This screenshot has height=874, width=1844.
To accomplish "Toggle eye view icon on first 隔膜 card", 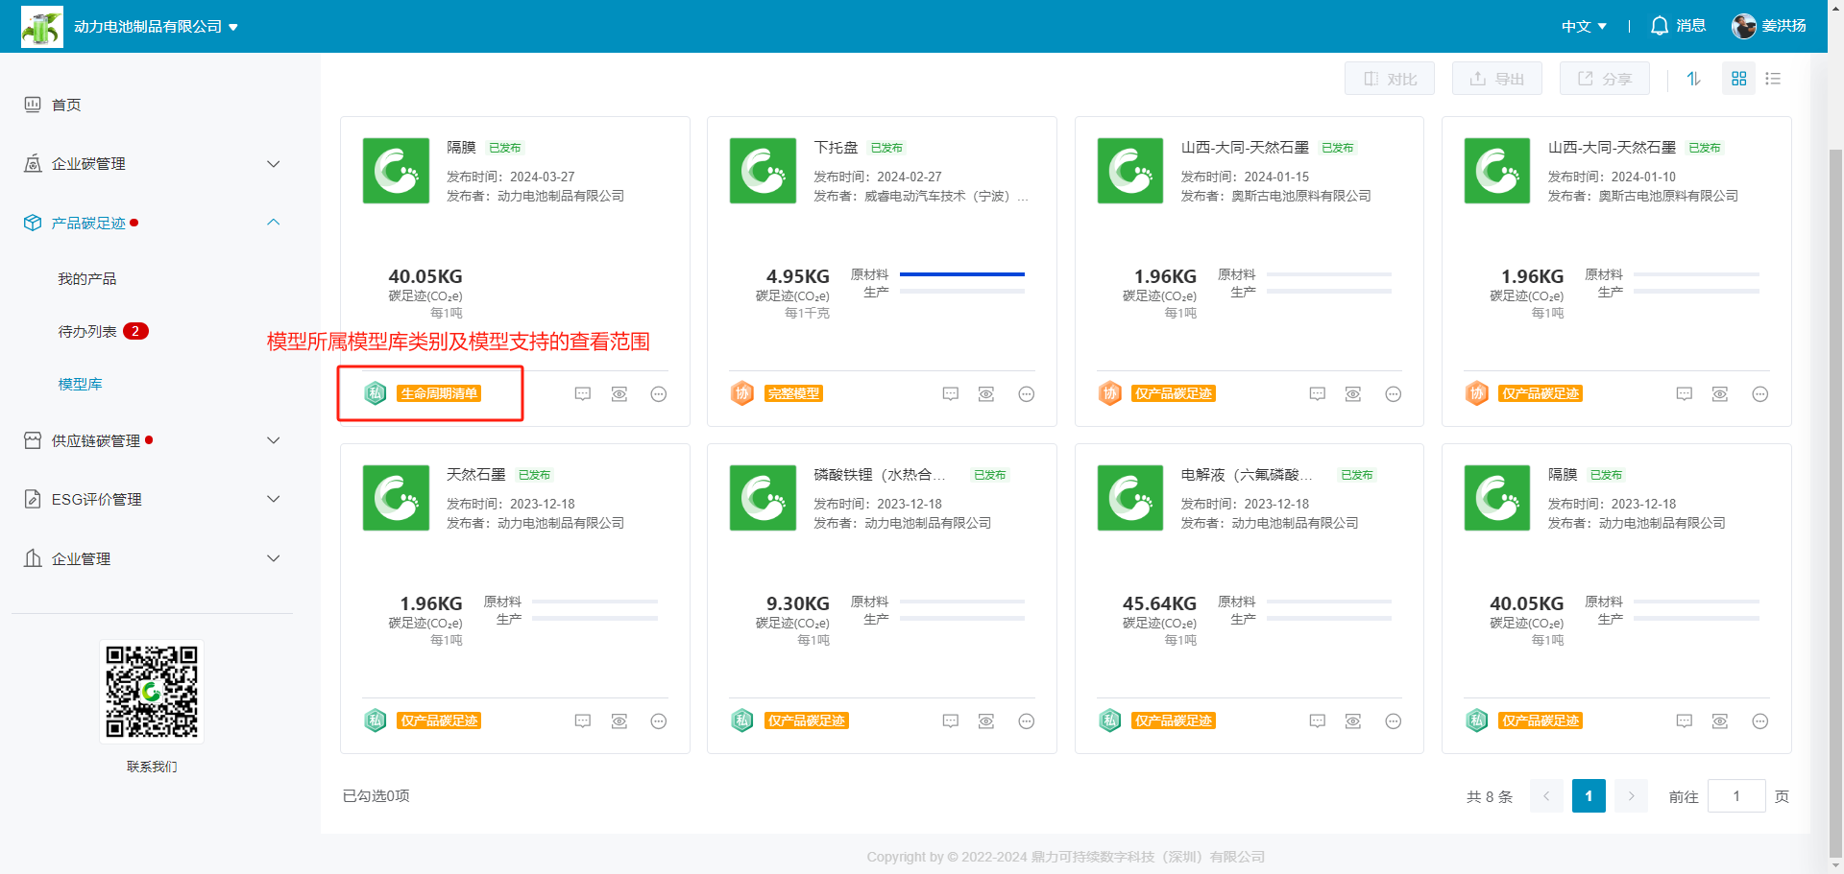I will point(619,394).
